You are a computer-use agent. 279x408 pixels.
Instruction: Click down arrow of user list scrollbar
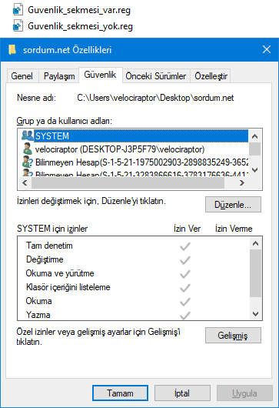(255, 170)
